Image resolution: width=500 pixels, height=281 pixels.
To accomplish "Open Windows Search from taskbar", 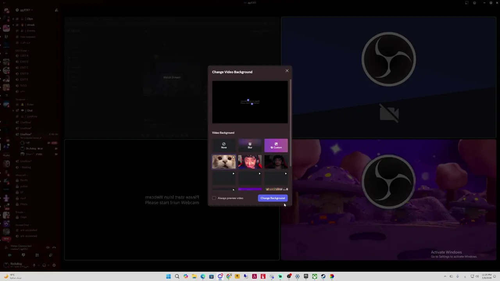I will (x=177, y=276).
